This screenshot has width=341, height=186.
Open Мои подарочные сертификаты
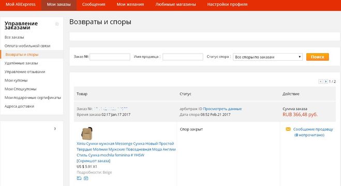tap(33, 98)
